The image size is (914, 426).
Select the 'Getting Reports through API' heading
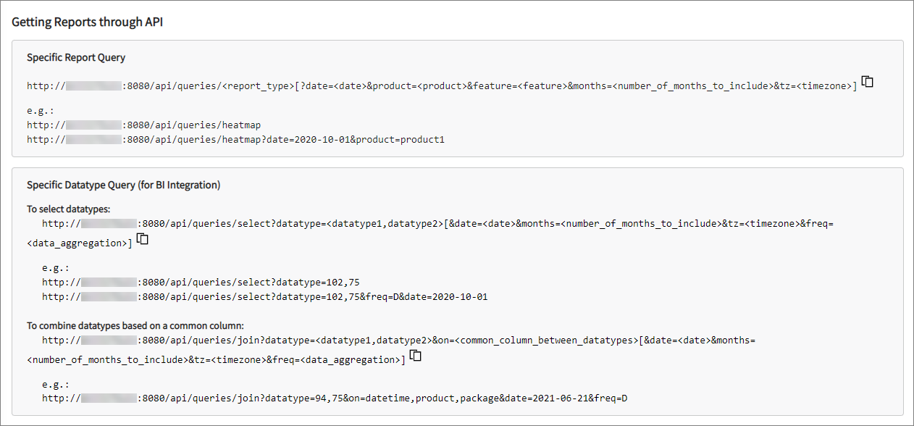tap(87, 22)
